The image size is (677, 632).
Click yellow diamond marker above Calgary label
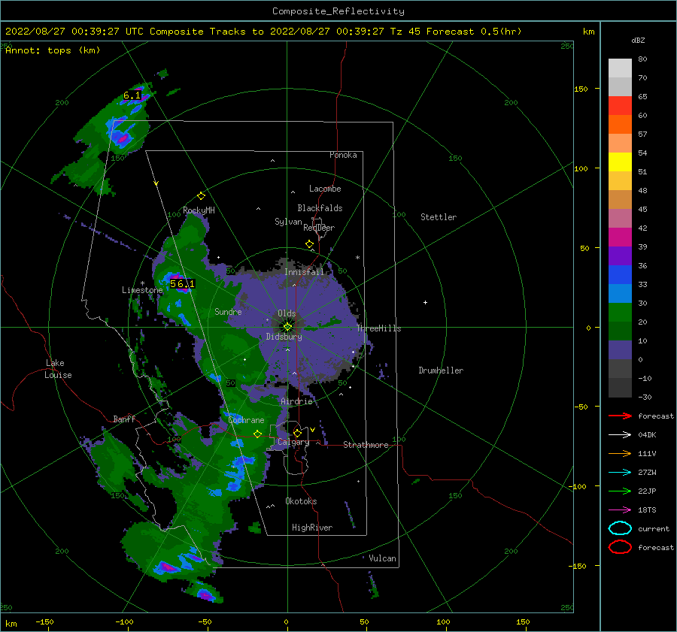click(297, 433)
